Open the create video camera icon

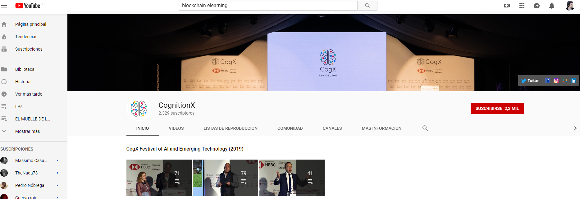pos(507,6)
